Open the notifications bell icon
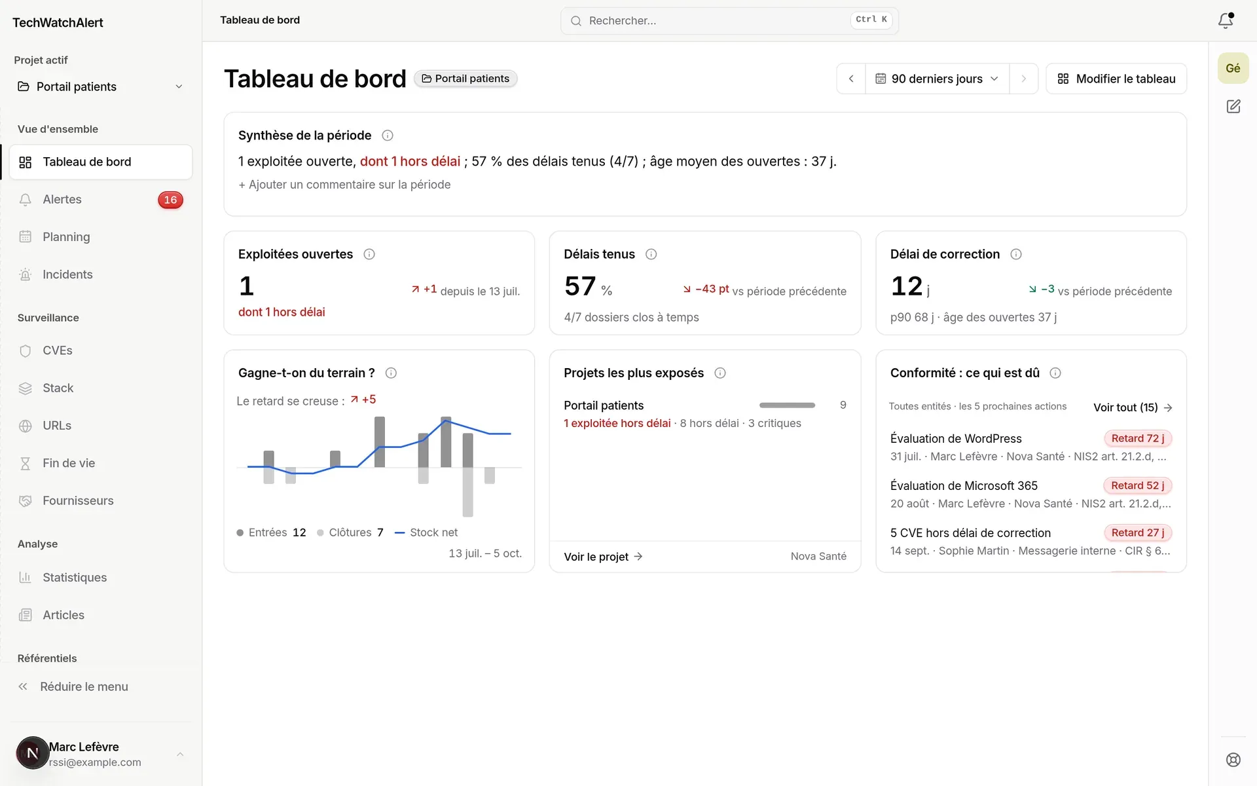The image size is (1257, 786). pos(1226,21)
